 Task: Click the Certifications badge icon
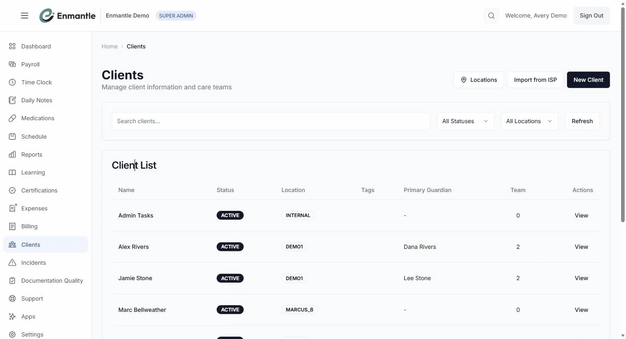pyautogui.click(x=12, y=190)
